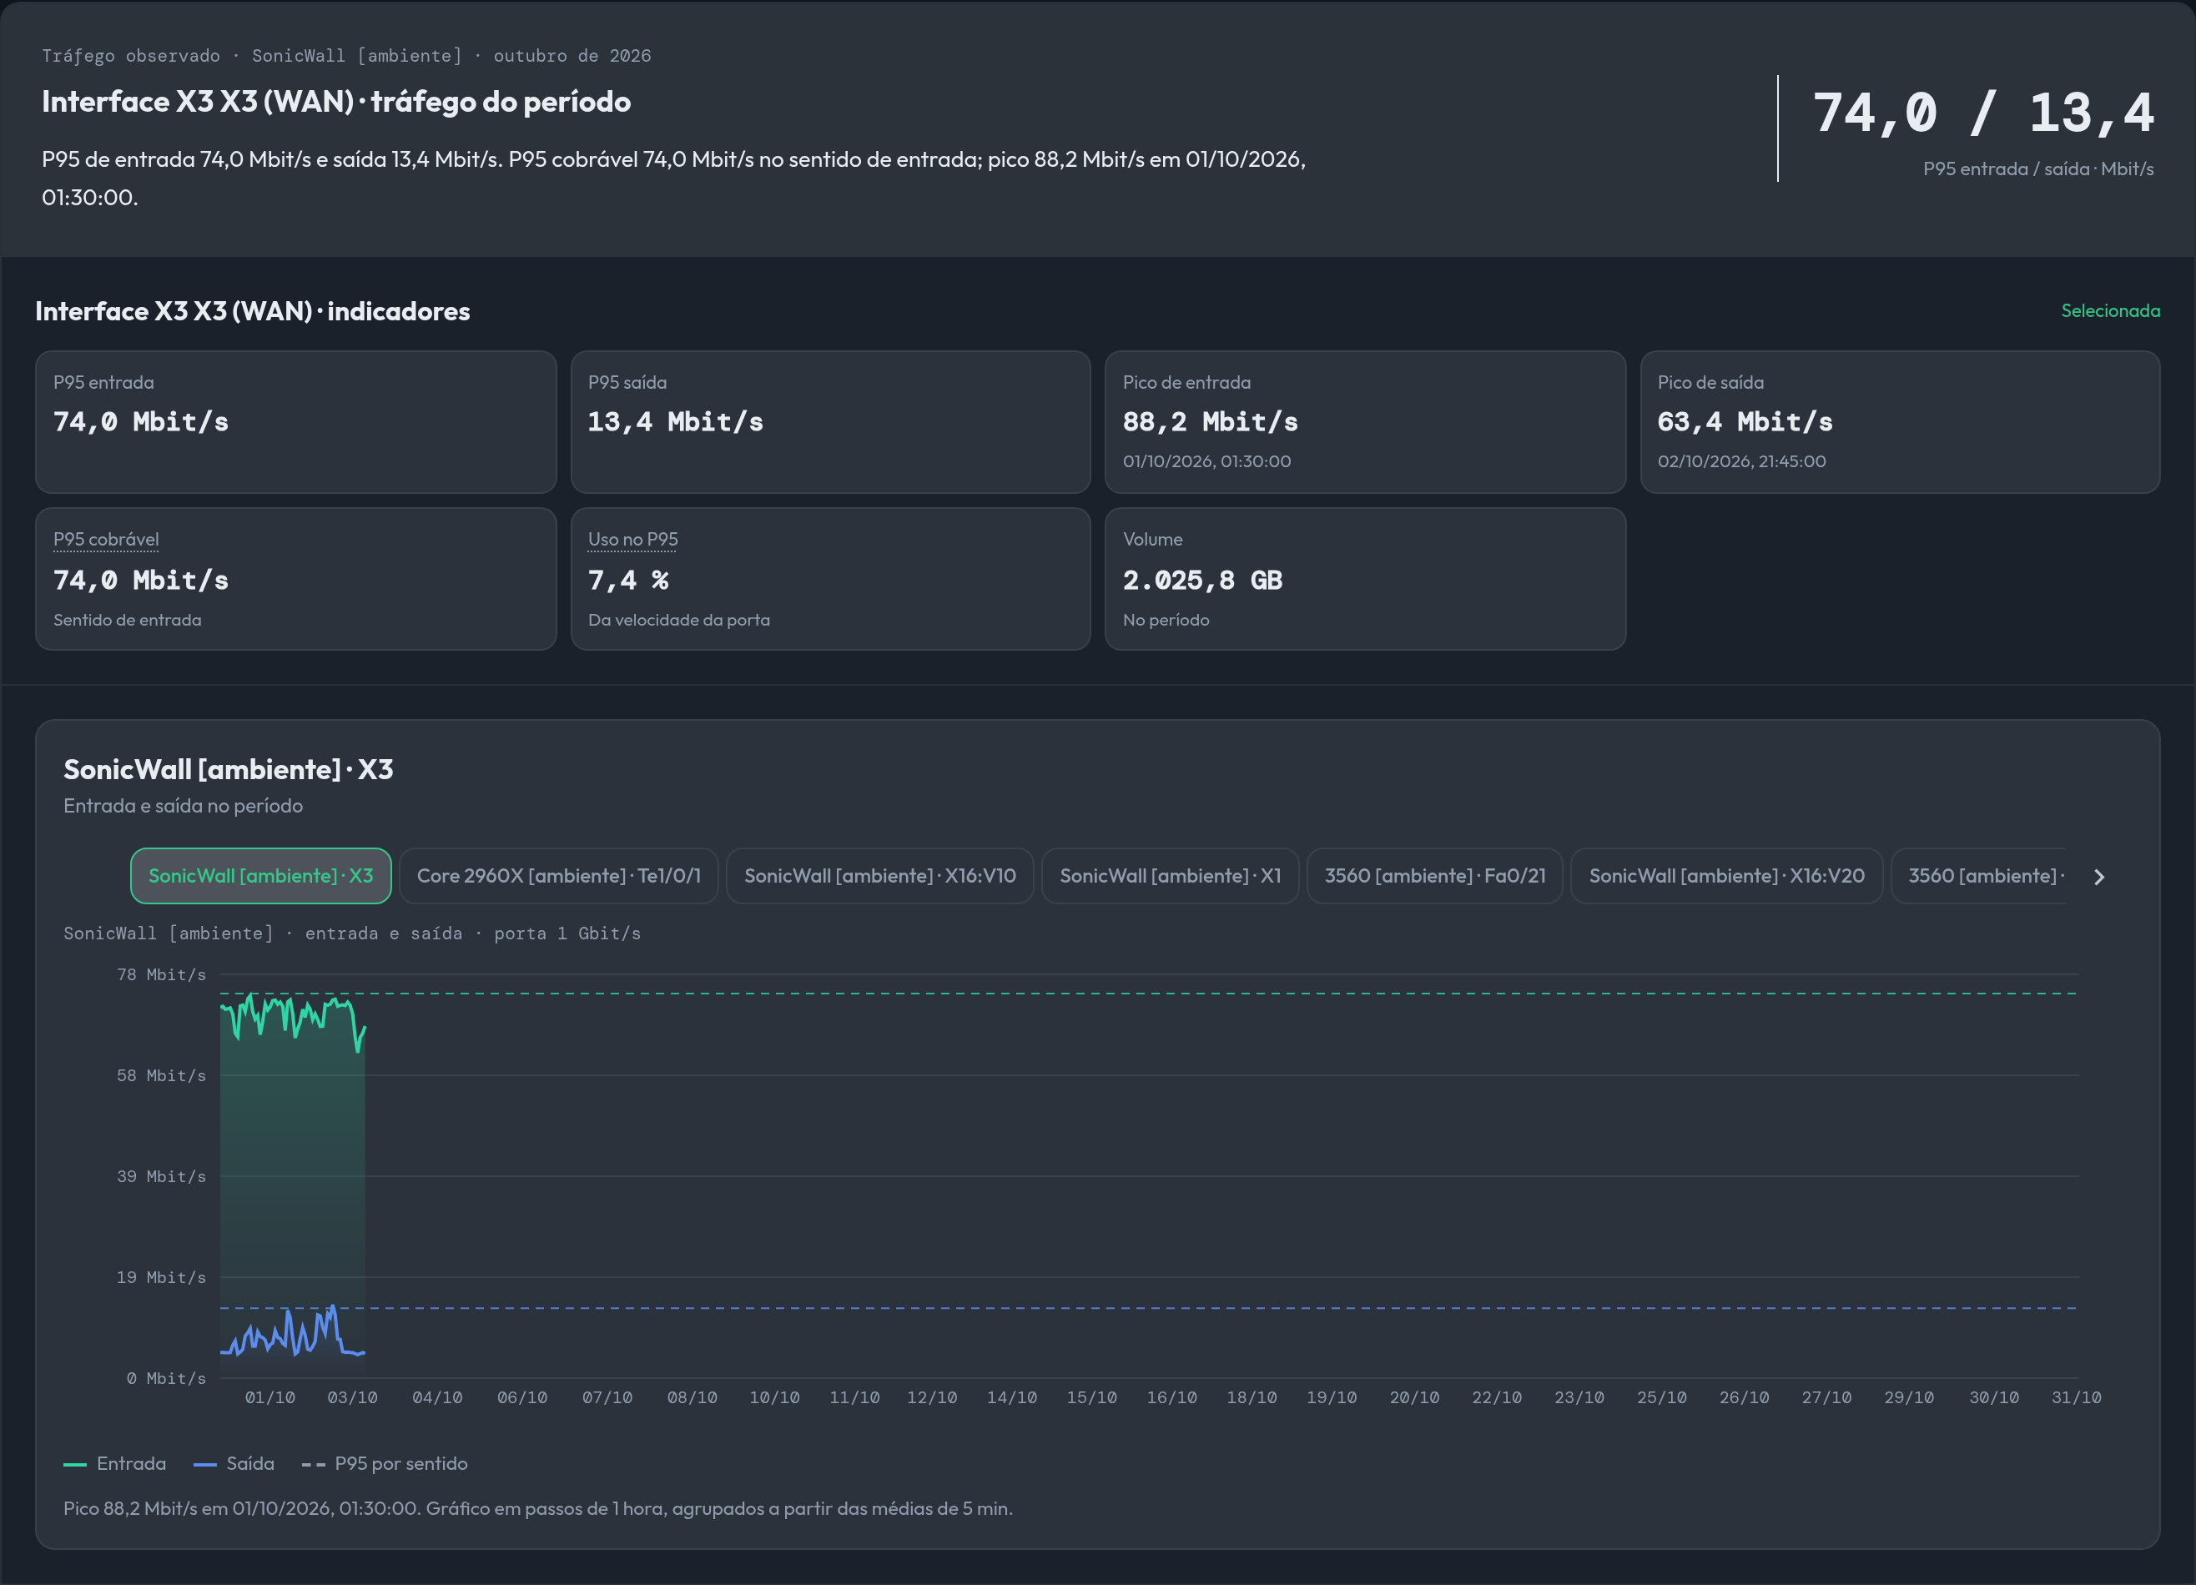Click the 'Entrada e saída no período' subtitle
2196x1585 pixels.
pos(183,806)
